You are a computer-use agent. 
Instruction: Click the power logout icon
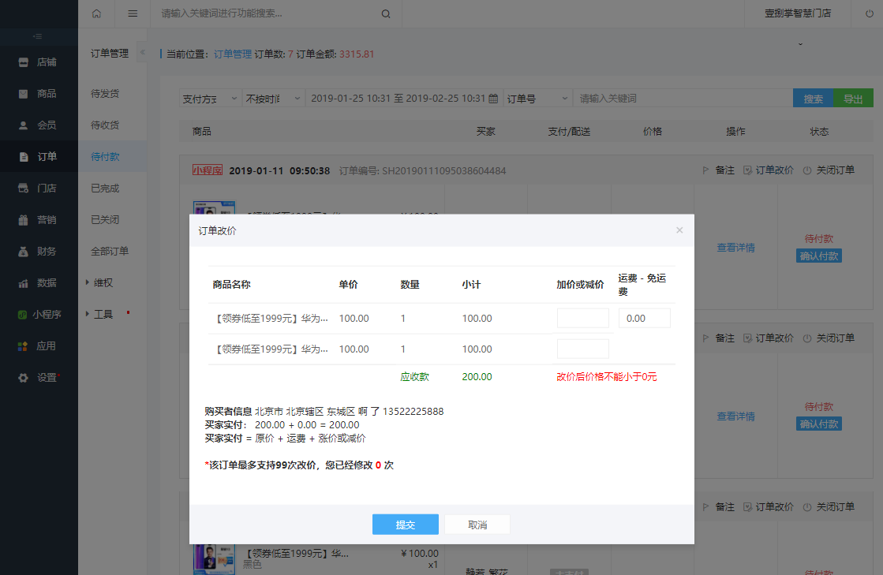pyautogui.click(x=870, y=13)
